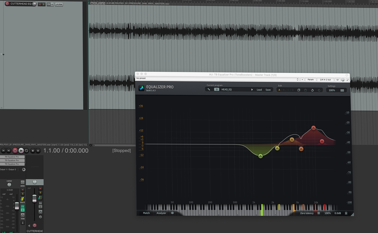Click the 1.1.00 / 0:00.000 time display
378x233 pixels.
coord(66,151)
